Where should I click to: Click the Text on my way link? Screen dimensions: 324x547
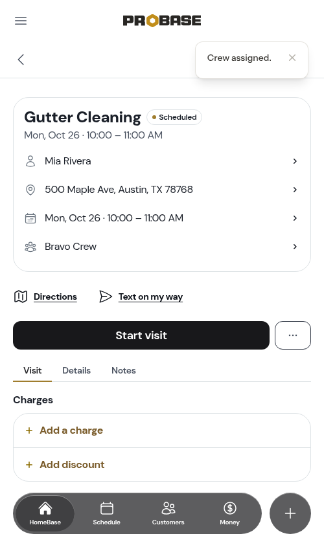(x=150, y=296)
